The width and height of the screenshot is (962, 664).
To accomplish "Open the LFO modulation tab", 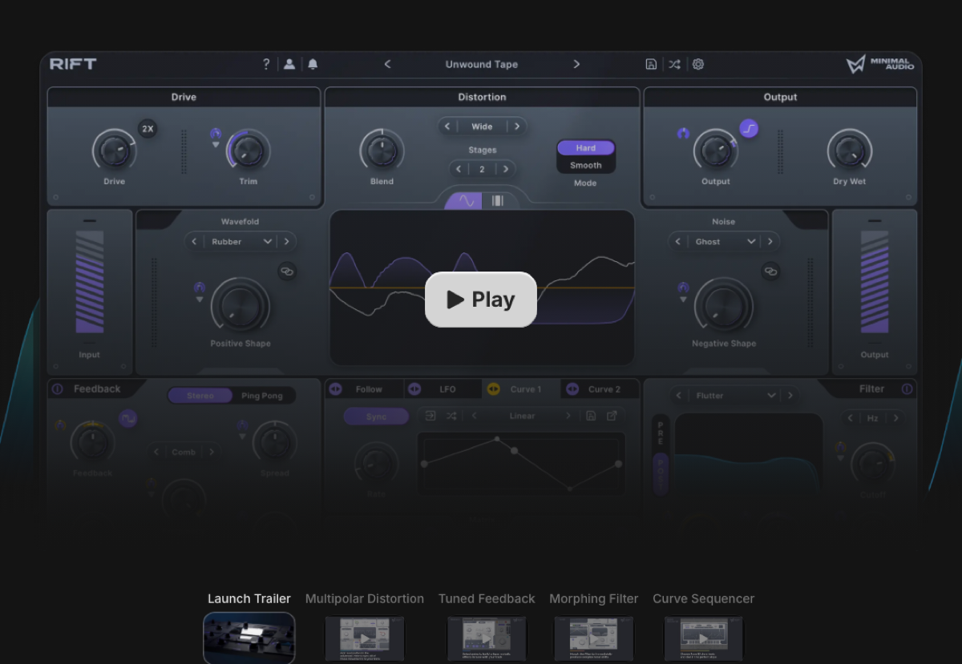I will 443,389.
